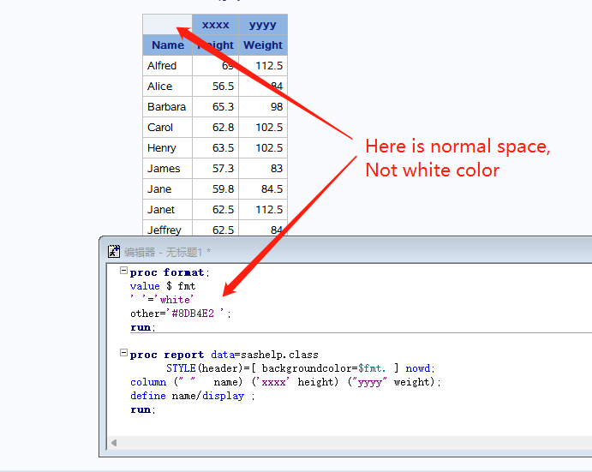Viewport: 592px width, 472px height.
Task: Click the 'Name' column header cell
Action: tap(168, 45)
